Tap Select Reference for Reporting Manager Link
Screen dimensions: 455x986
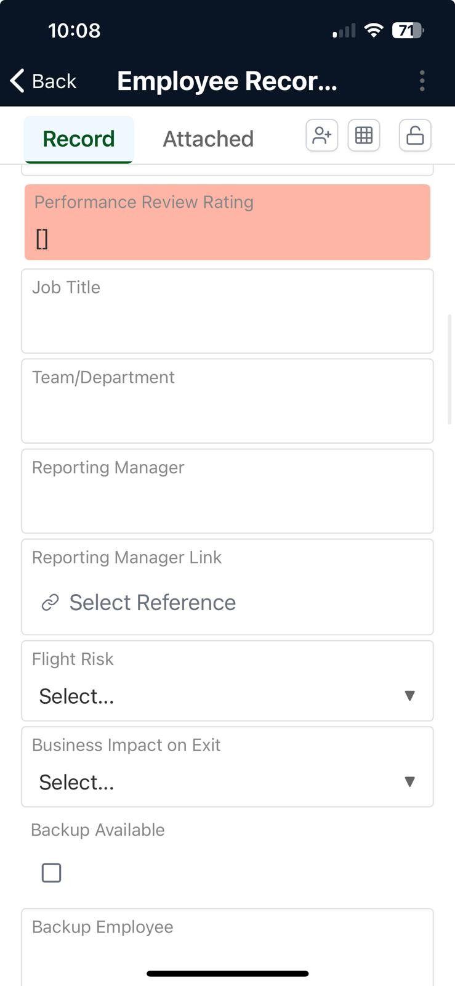[x=152, y=603]
